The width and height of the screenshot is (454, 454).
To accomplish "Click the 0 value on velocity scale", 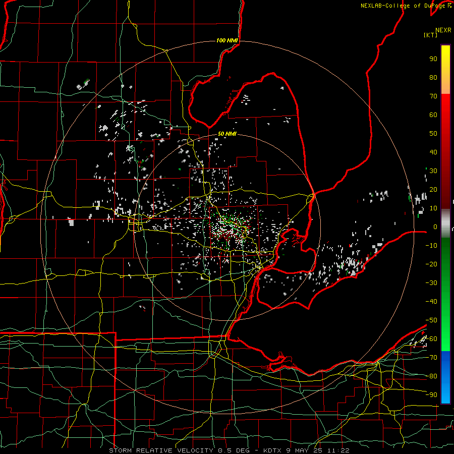I will pyautogui.click(x=435, y=226).
